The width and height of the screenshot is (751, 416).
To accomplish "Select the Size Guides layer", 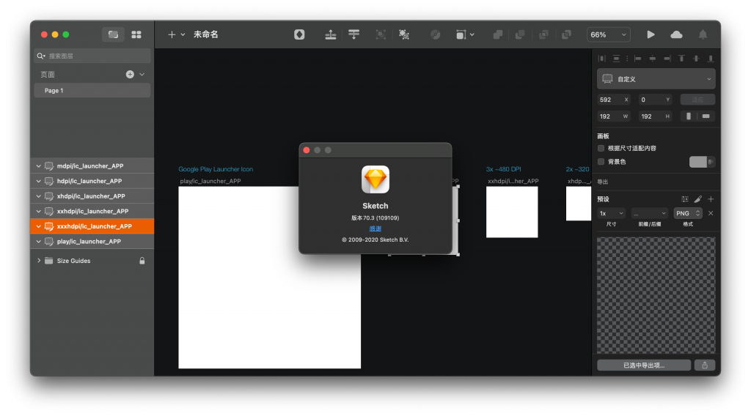I will pos(92,261).
